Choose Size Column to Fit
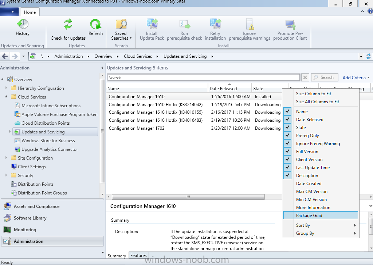373x265 pixels. point(321,94)
